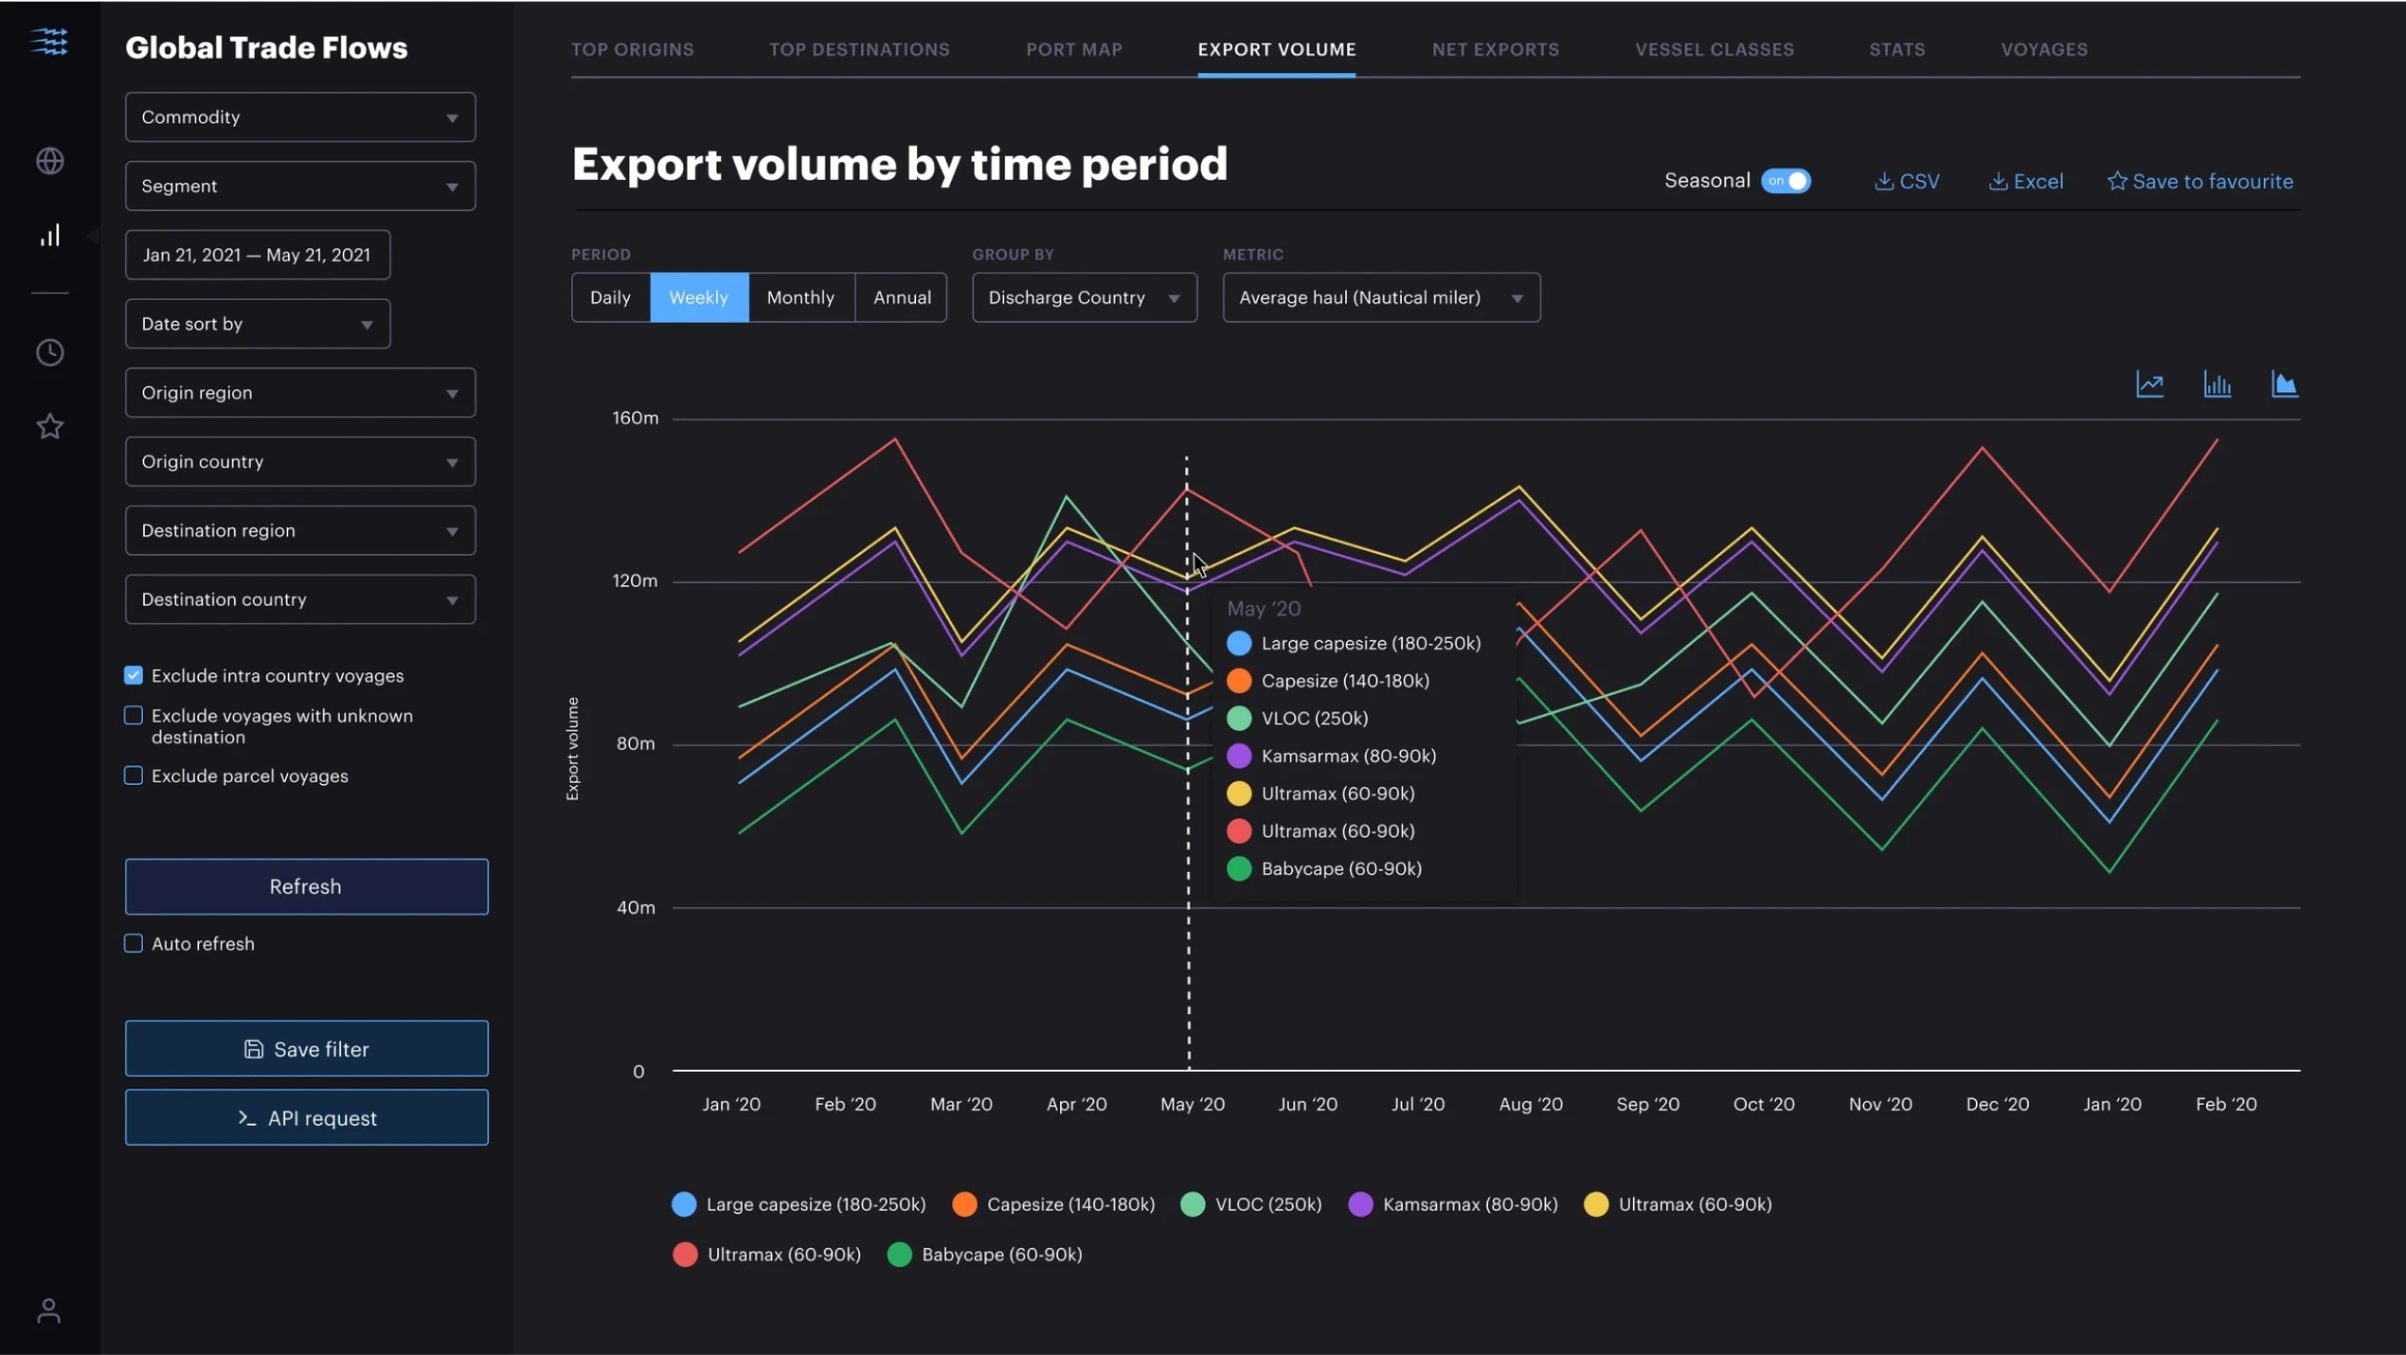Open favourites star icon in the sidebar
The image size is (2406, 1355).
[x=49, y=426]
